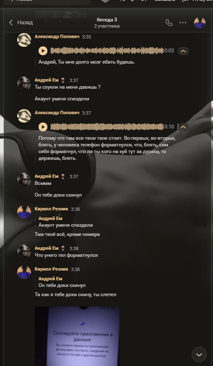Seek within the 0:10 voice waveform

[x=107, y=127]
